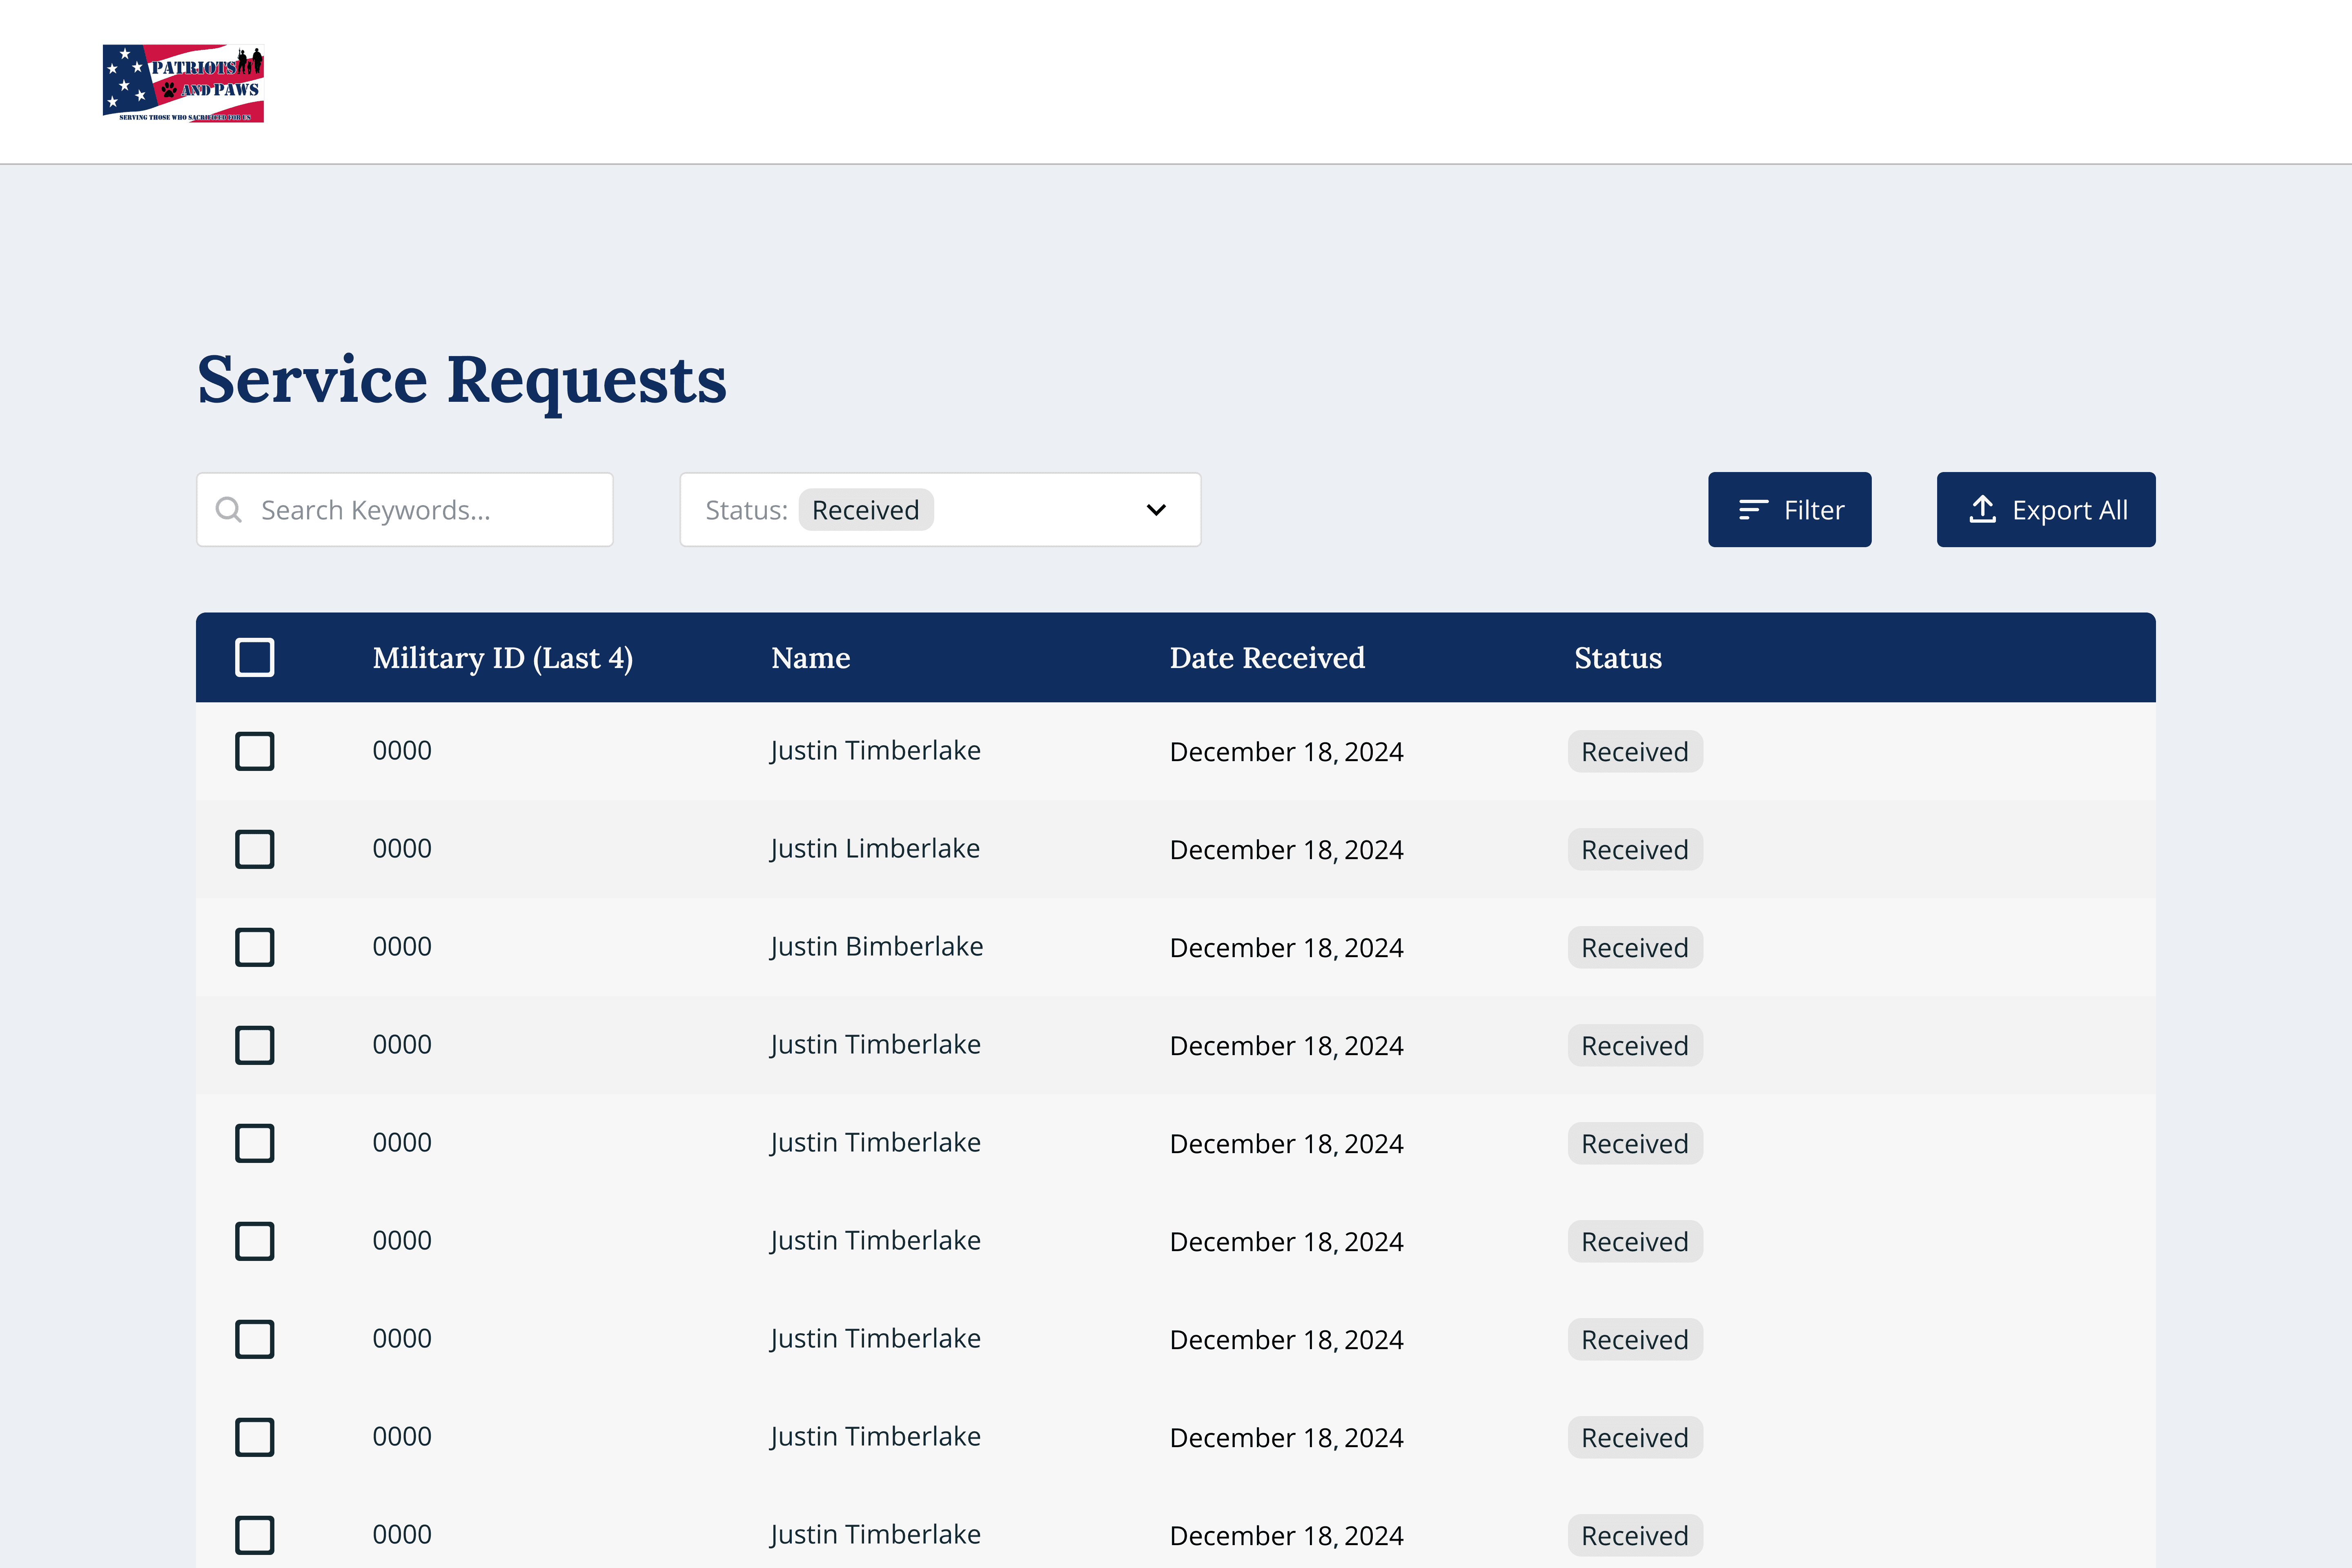Screen dimensions: 2352x1568
Task: Click the Date Received column header
Action: coord(1267,658)
